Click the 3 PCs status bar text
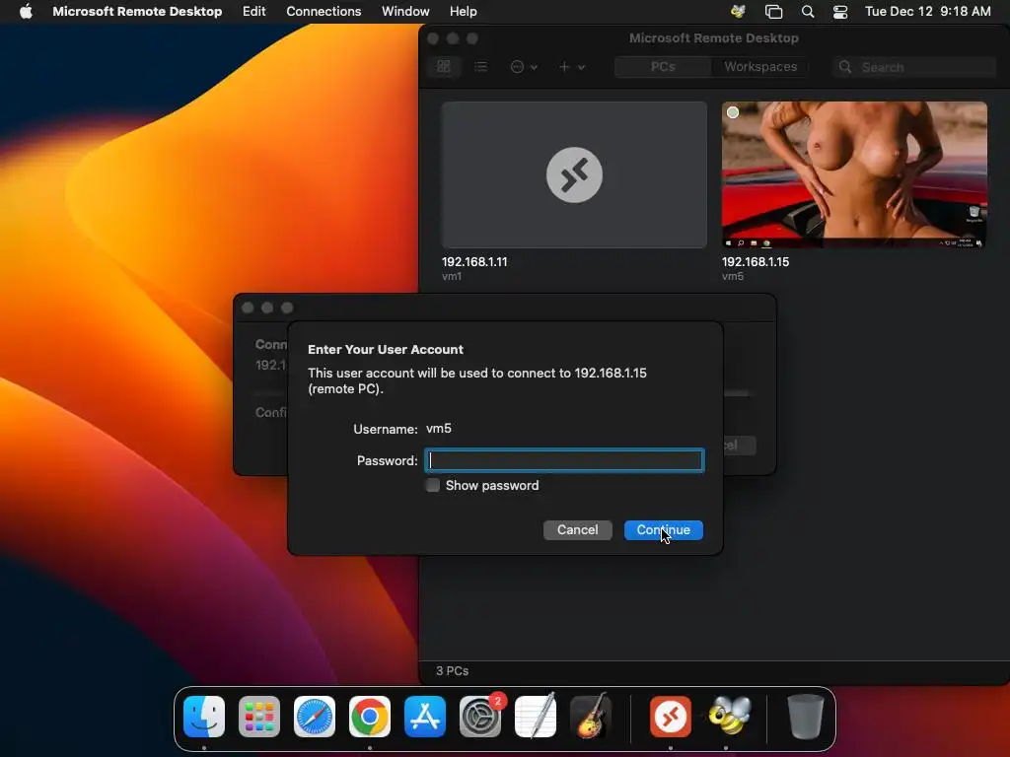Screen dimensions: 1010x757 (x=452, y=670)
